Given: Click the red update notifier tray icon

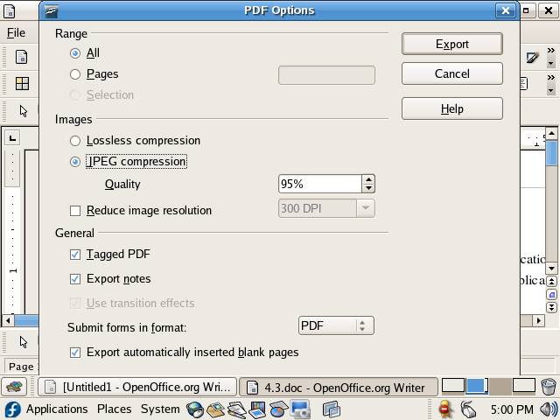Looking at the screenshot, I should pos(445,409).
